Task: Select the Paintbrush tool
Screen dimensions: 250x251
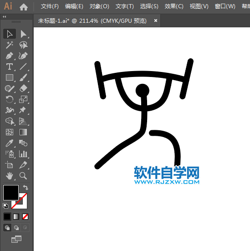Action: point(23,77)
